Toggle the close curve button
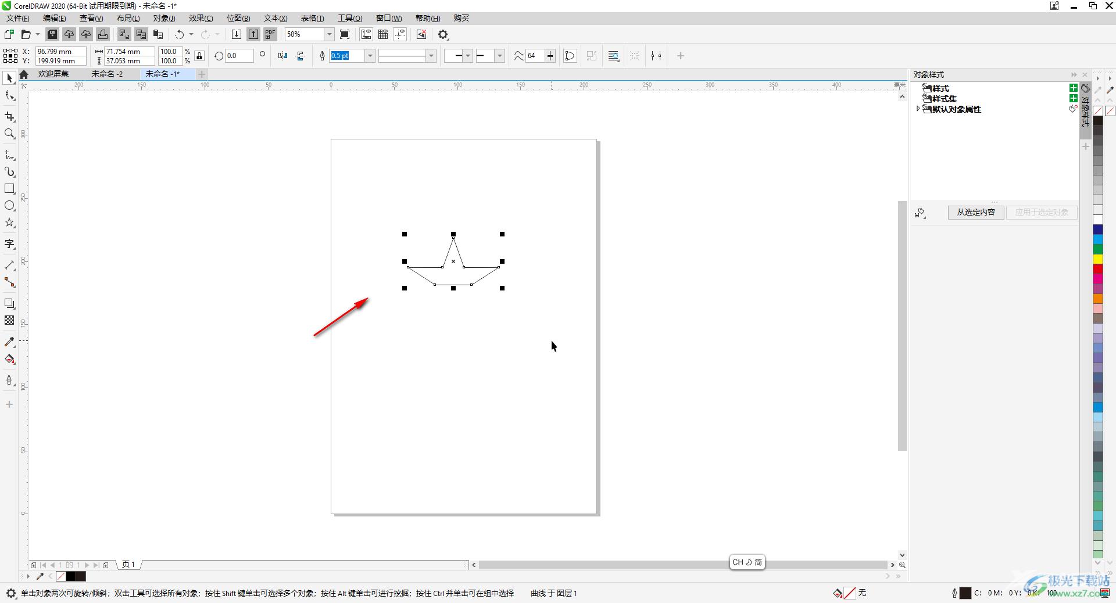 click(570, 56)
